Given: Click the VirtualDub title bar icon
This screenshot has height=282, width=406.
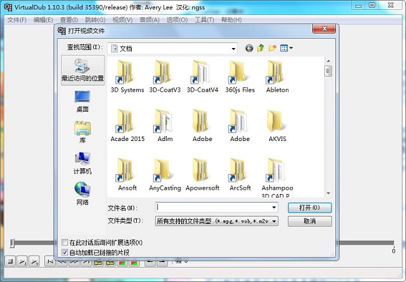Looking at the screenshot, I should [8, 7].
